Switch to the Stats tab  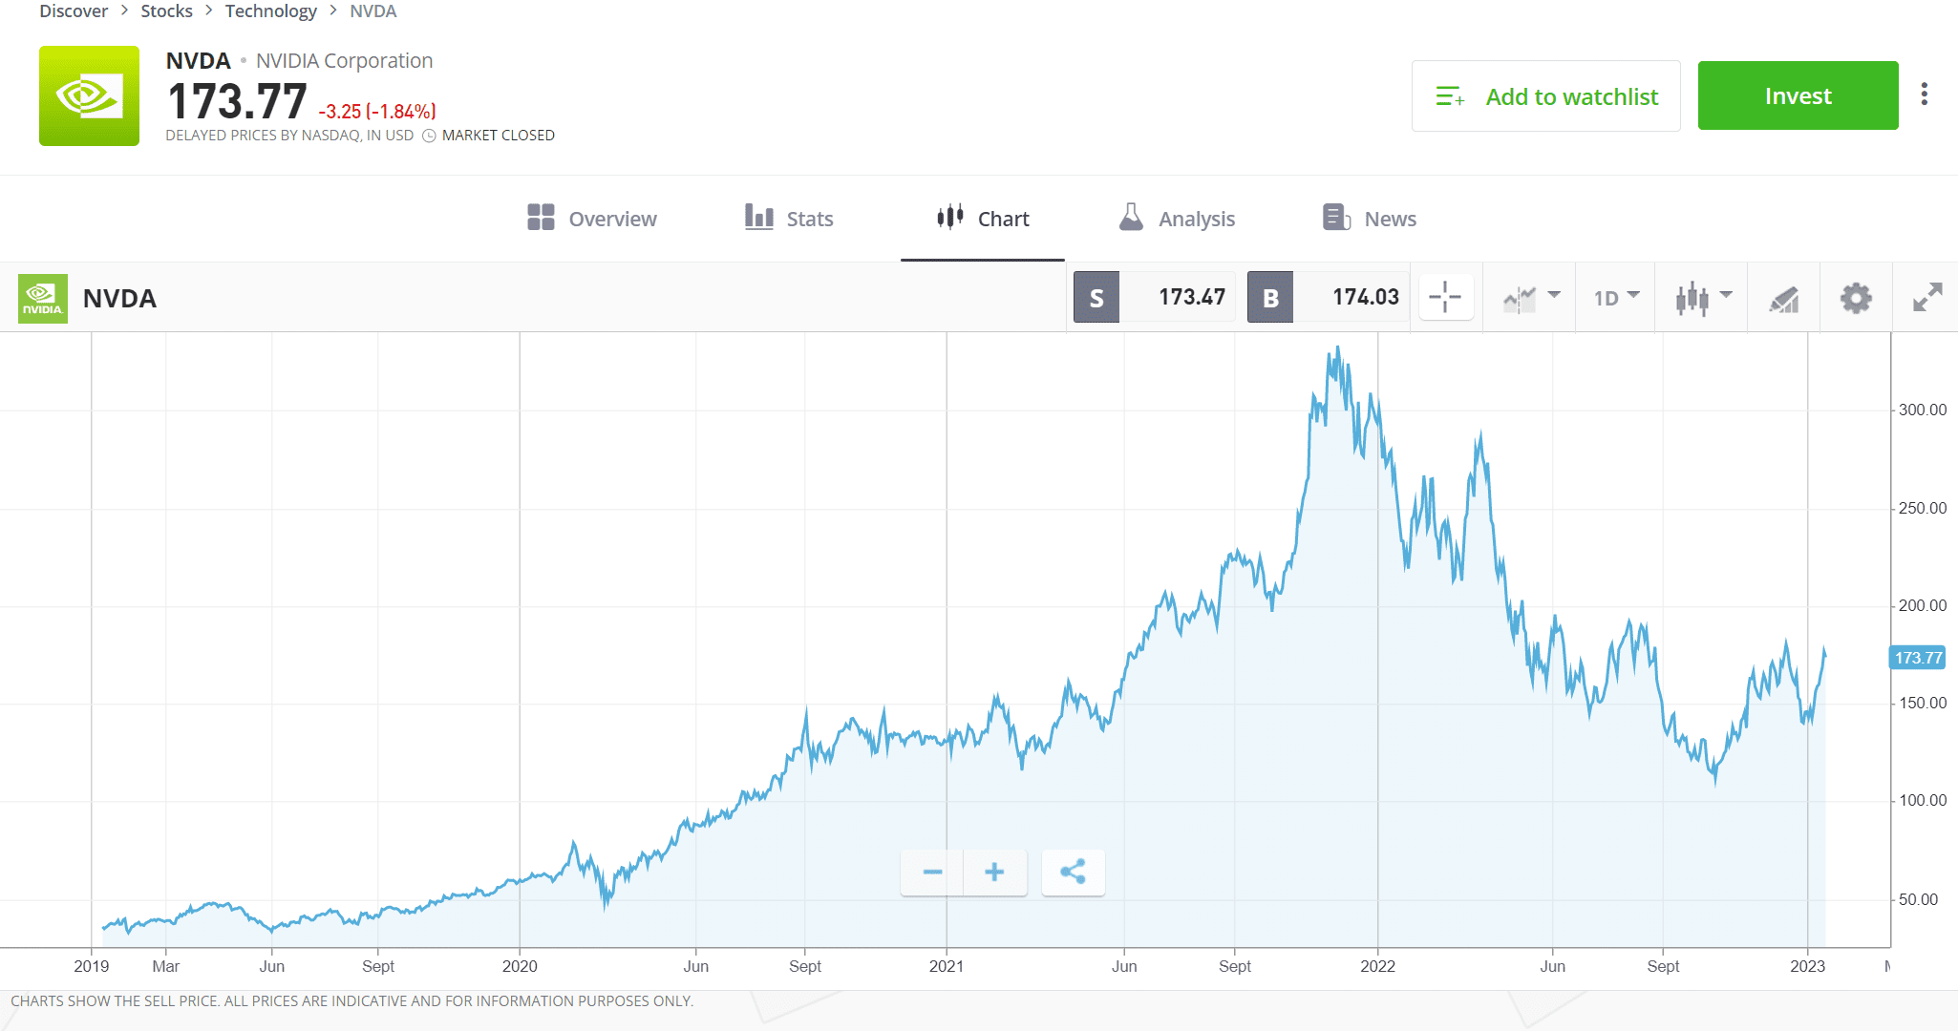[790, 218]
